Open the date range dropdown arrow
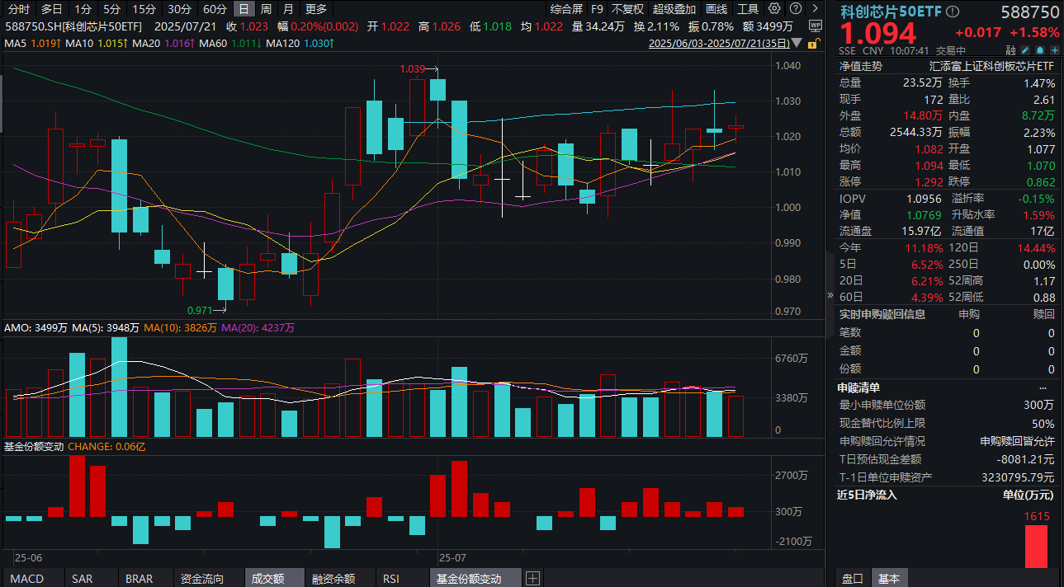 click(x=795, y=43)
